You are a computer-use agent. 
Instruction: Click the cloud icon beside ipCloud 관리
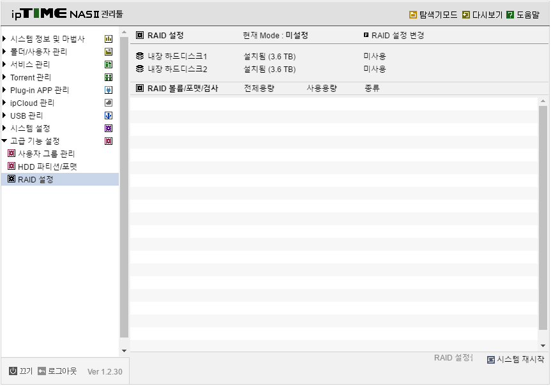[109, 103]
